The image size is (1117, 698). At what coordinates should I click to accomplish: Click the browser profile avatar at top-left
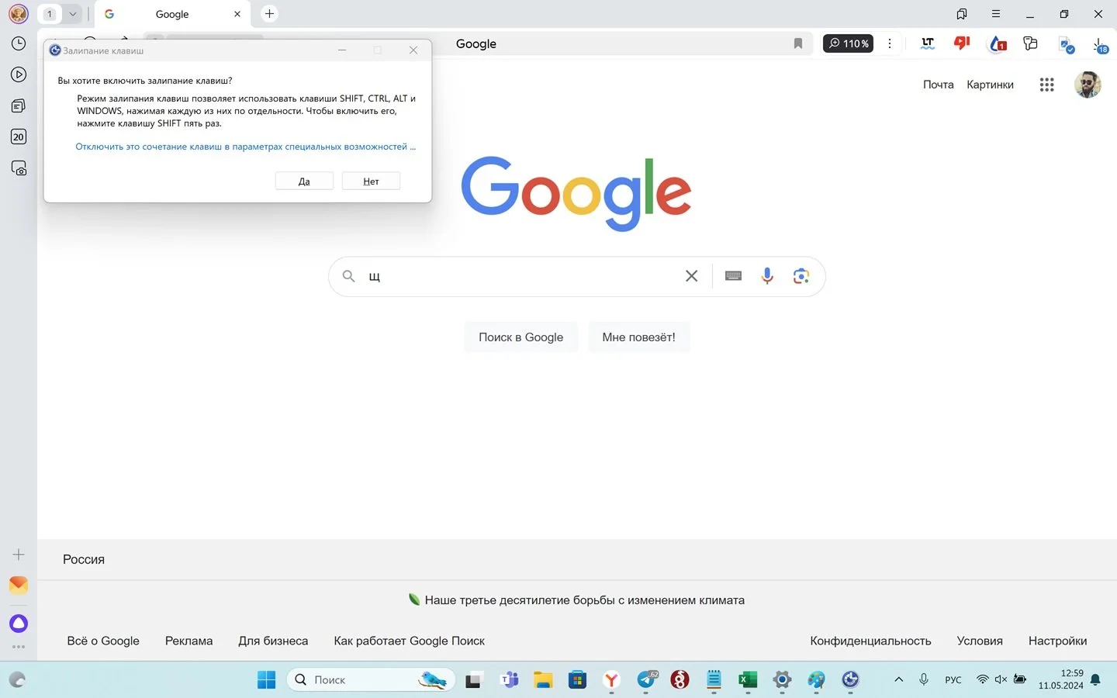coord(19,13)
